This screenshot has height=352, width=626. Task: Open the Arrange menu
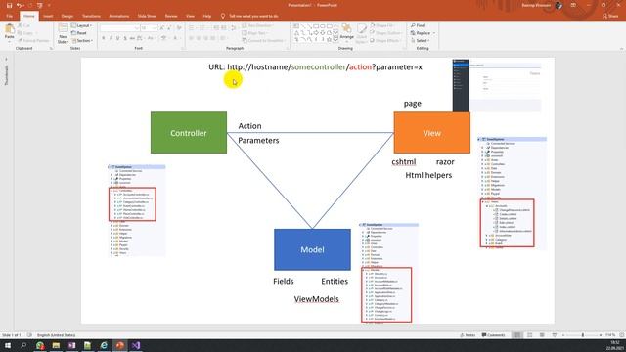[x=346, y=32]
